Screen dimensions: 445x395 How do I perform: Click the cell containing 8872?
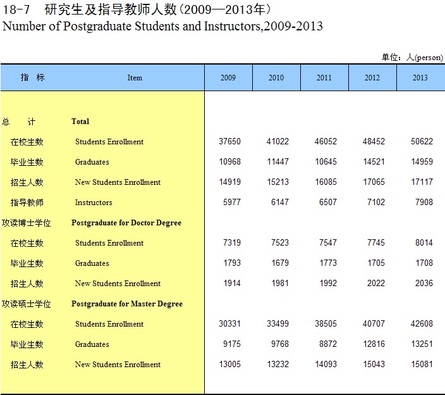(x=327, y=344)
